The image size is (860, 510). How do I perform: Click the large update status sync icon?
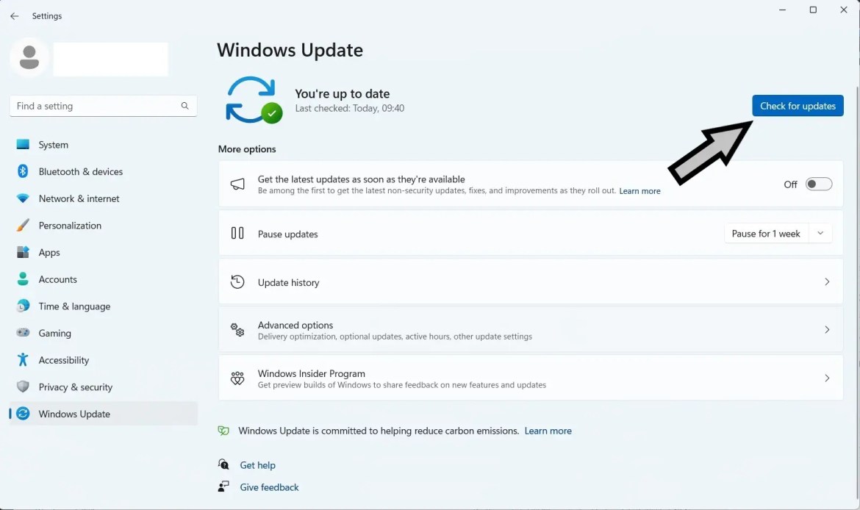pos(254,100)
